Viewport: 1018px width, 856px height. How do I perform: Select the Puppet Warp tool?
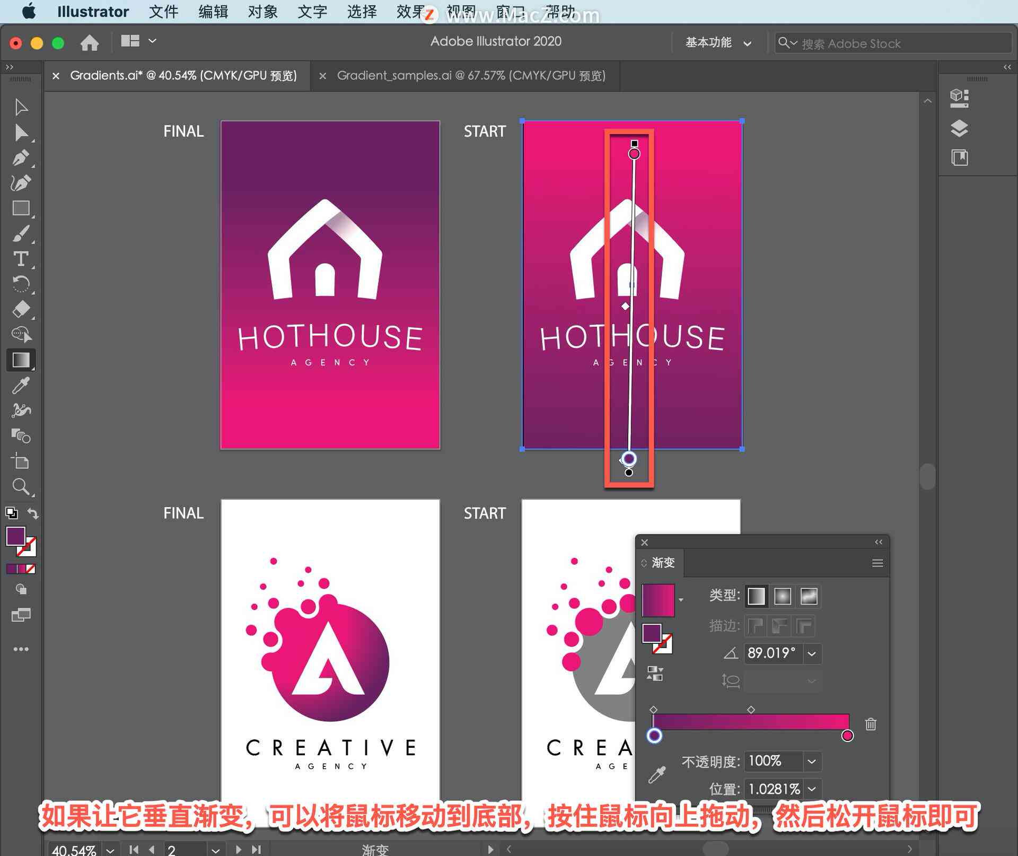(21, 410)
